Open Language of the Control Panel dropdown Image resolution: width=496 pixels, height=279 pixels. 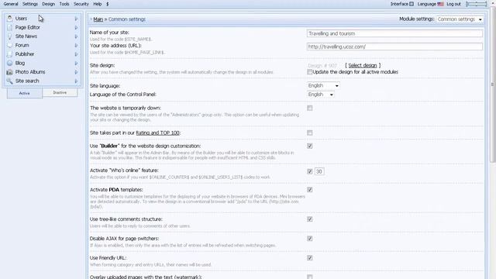[320, 95]
